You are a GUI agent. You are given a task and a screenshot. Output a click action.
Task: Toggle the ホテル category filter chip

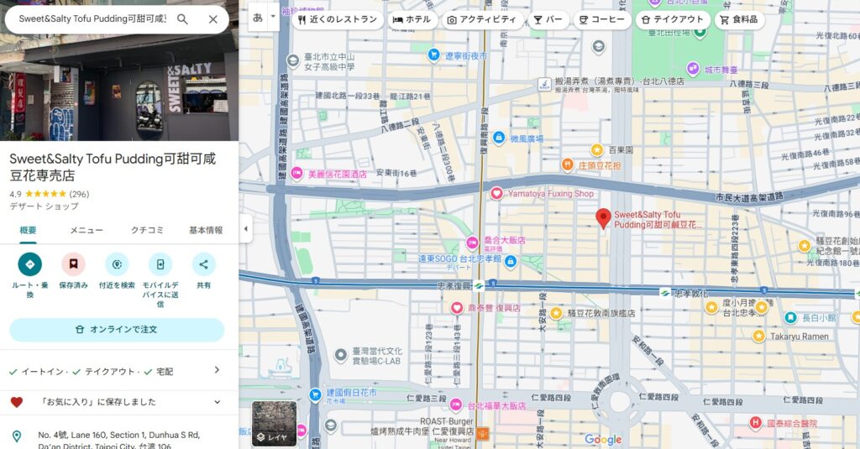coord(412,19)
